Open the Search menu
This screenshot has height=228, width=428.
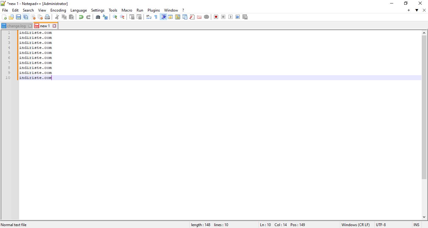28,10
